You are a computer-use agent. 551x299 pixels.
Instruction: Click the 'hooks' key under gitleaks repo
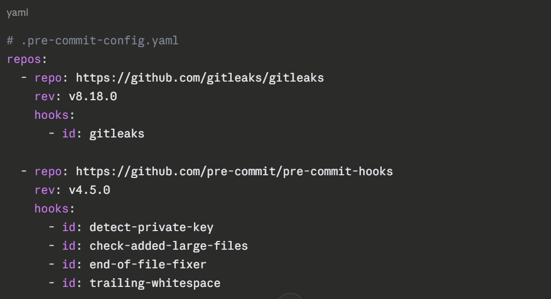[x=51, y=115]
